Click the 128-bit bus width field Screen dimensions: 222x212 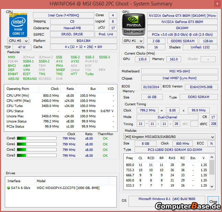point(208,41)
